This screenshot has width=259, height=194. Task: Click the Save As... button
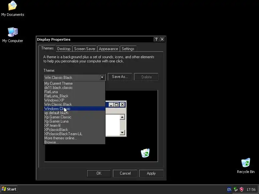click(x=120, y=77)
